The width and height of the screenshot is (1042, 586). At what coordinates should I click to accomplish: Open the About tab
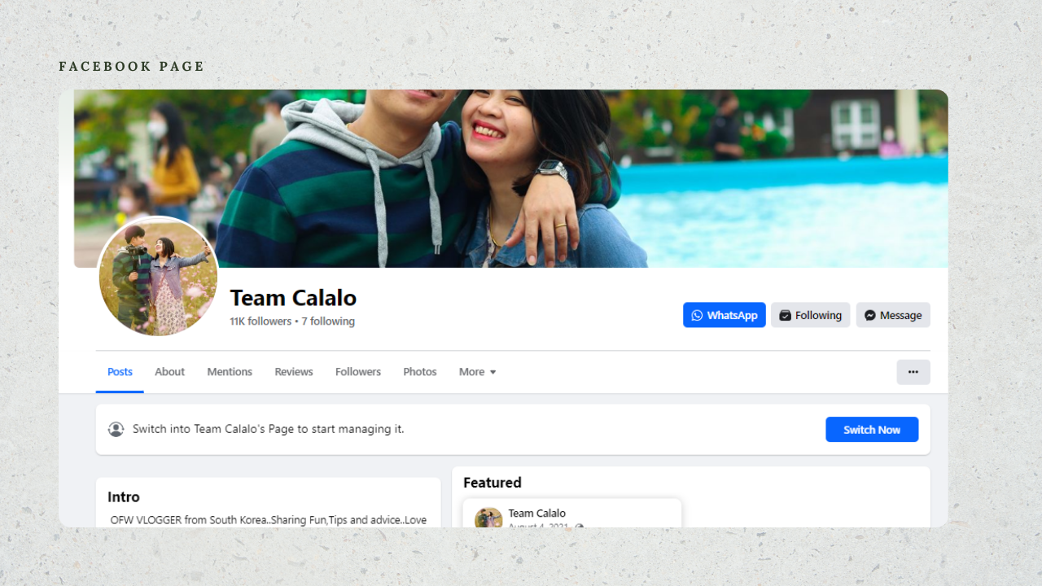point(169,372)
